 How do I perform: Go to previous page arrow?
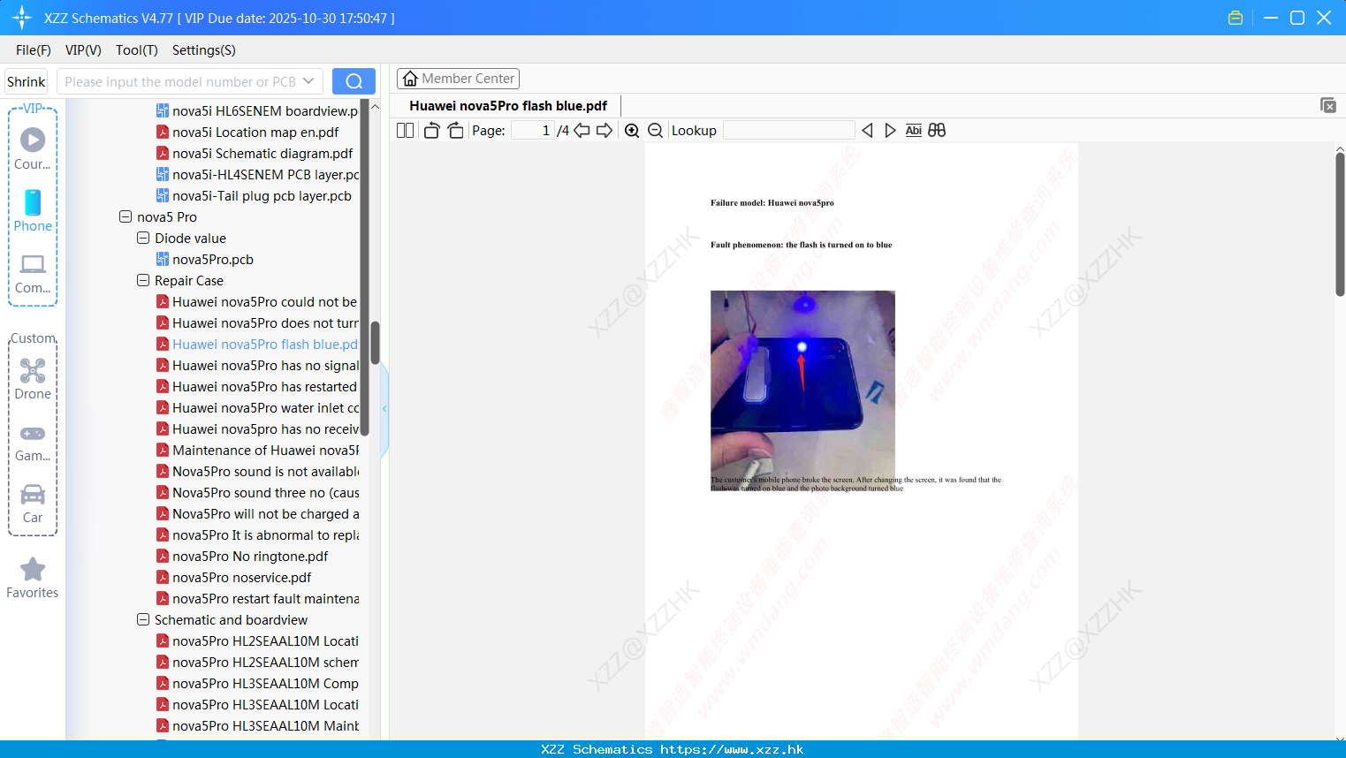[582, 130]
